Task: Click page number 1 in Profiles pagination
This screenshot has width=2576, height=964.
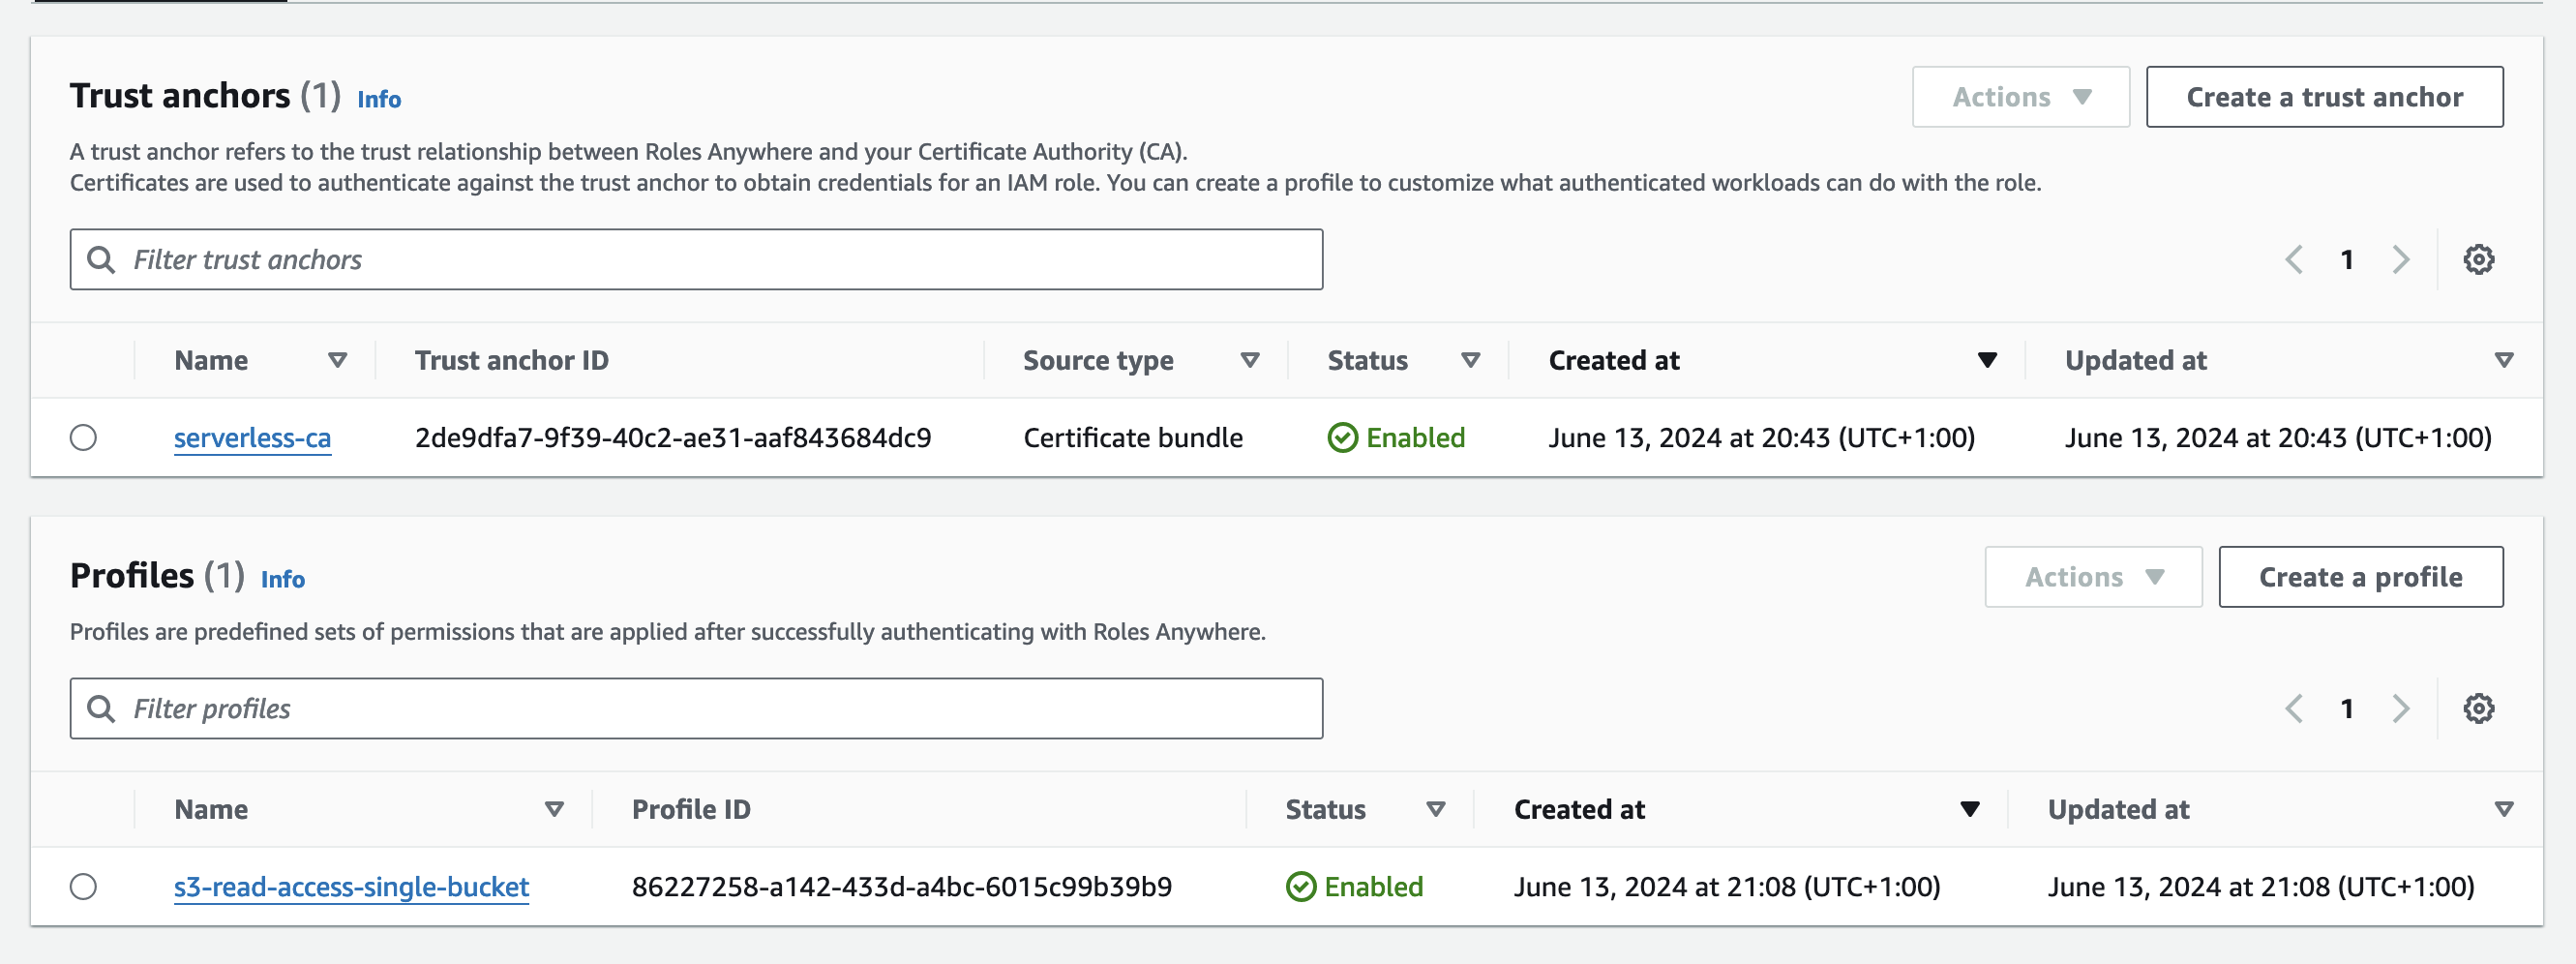Action: (2346, 709)
